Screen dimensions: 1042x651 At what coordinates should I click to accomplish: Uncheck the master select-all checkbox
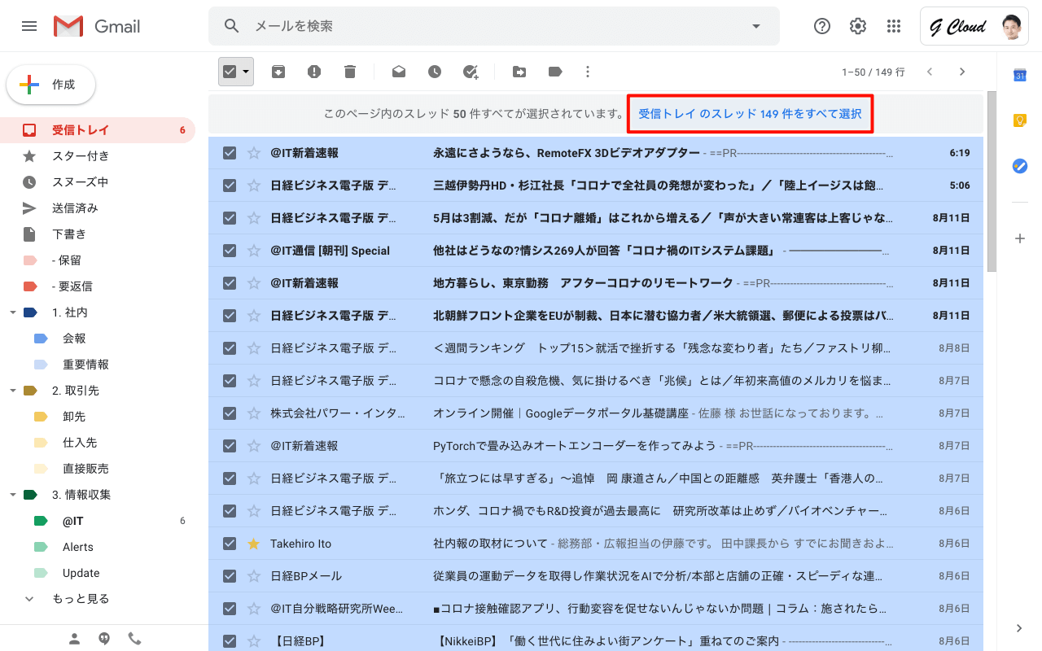(230, 72)
